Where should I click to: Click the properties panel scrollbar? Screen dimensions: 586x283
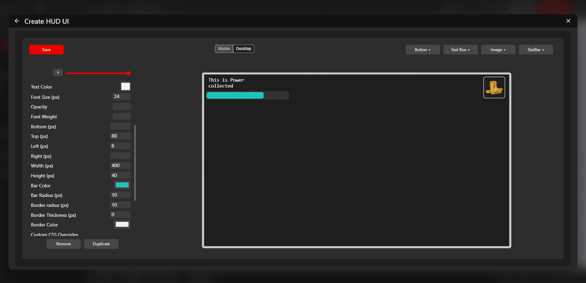tap(135, 163)
